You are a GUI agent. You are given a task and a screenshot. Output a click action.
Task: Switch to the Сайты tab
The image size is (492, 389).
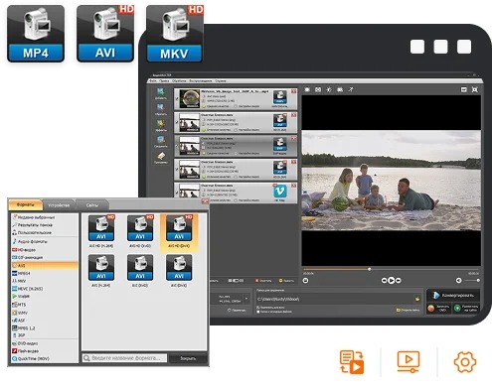(92, 205)
